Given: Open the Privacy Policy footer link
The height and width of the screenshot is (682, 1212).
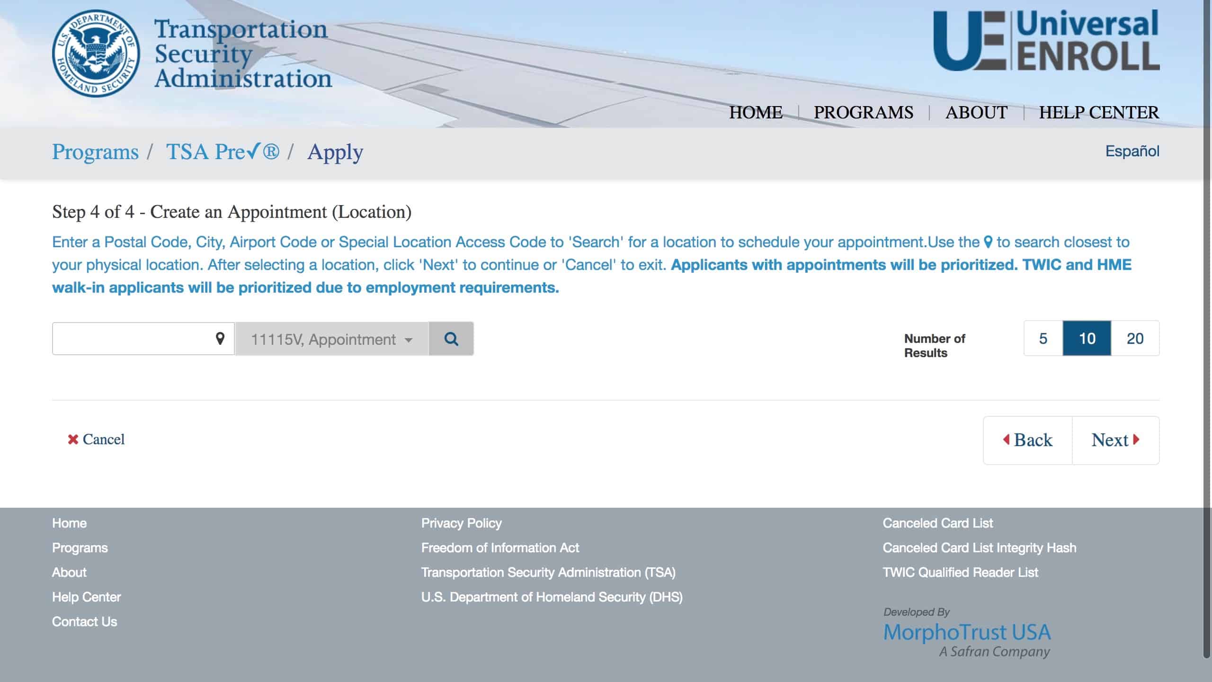Looking at the screenshot, I should pos(461,523).
